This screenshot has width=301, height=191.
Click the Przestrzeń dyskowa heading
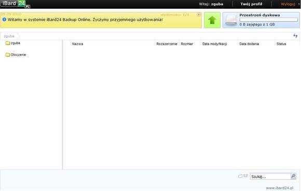(259, 15)
